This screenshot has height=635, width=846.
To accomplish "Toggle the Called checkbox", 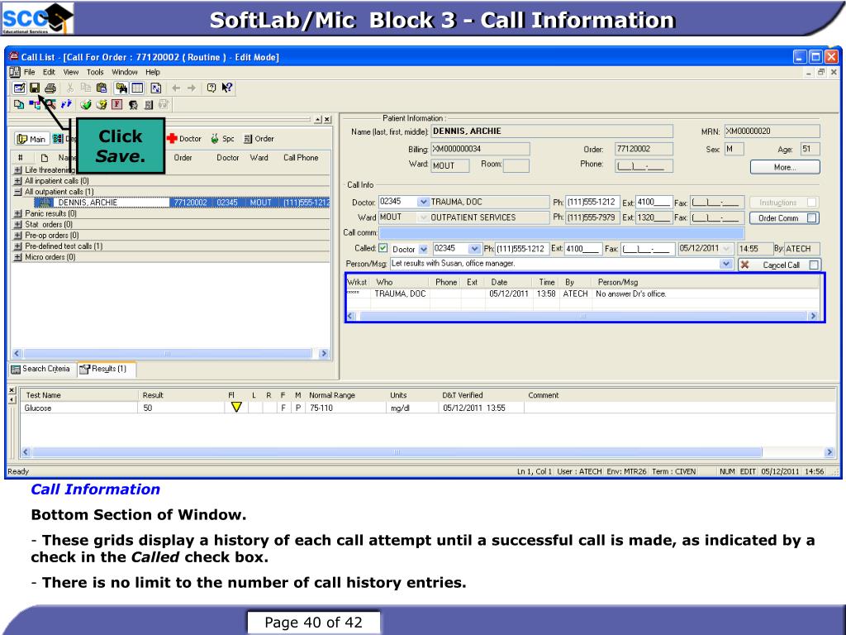I will (383, 248).
